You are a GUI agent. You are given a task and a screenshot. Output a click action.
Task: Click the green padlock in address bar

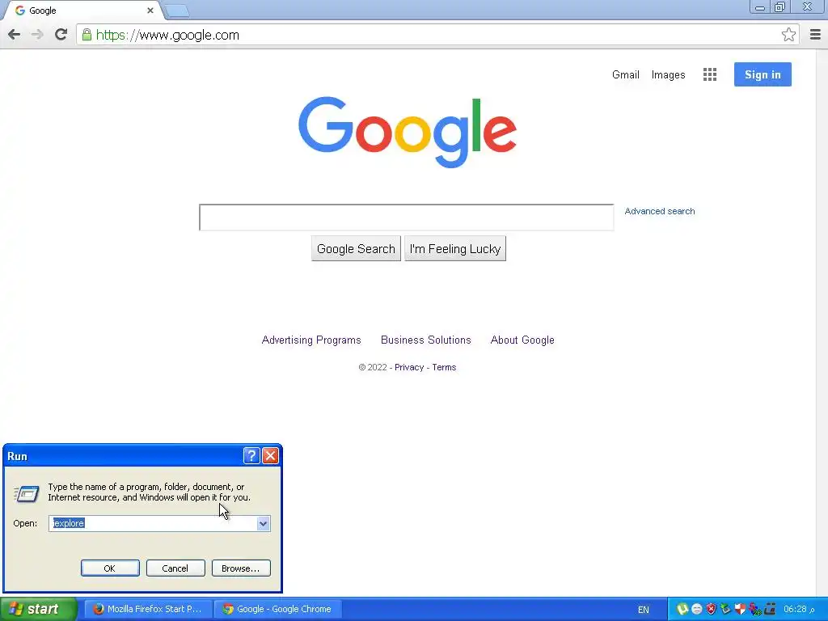coord(87,35)
